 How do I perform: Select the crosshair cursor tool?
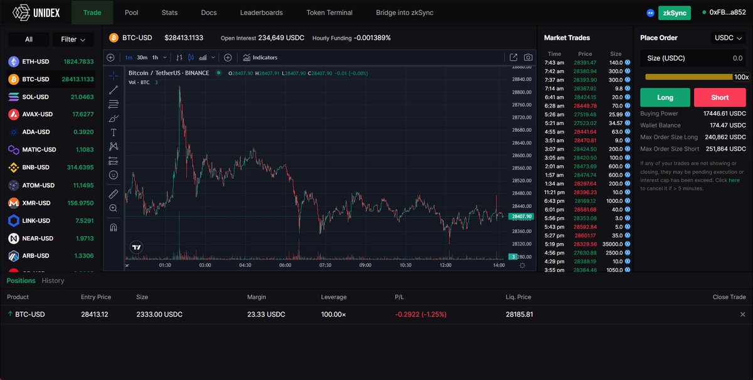114,76
